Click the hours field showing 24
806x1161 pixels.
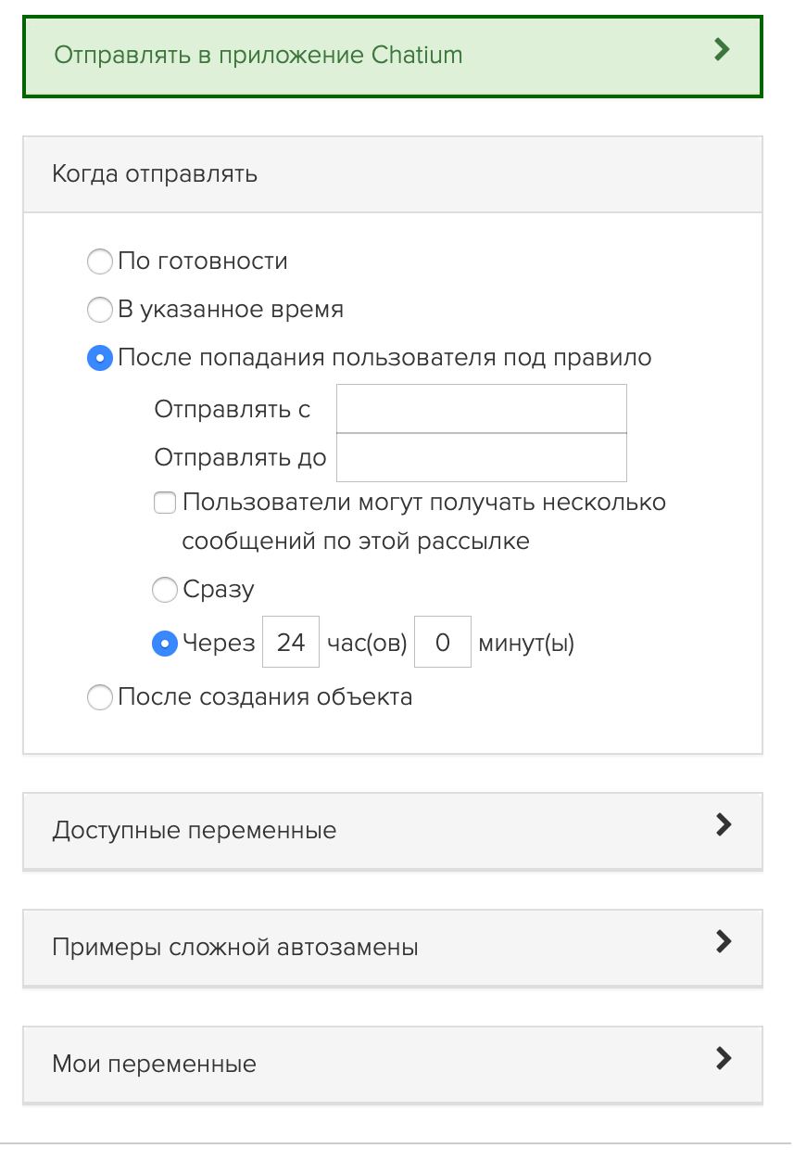(291, 642)
